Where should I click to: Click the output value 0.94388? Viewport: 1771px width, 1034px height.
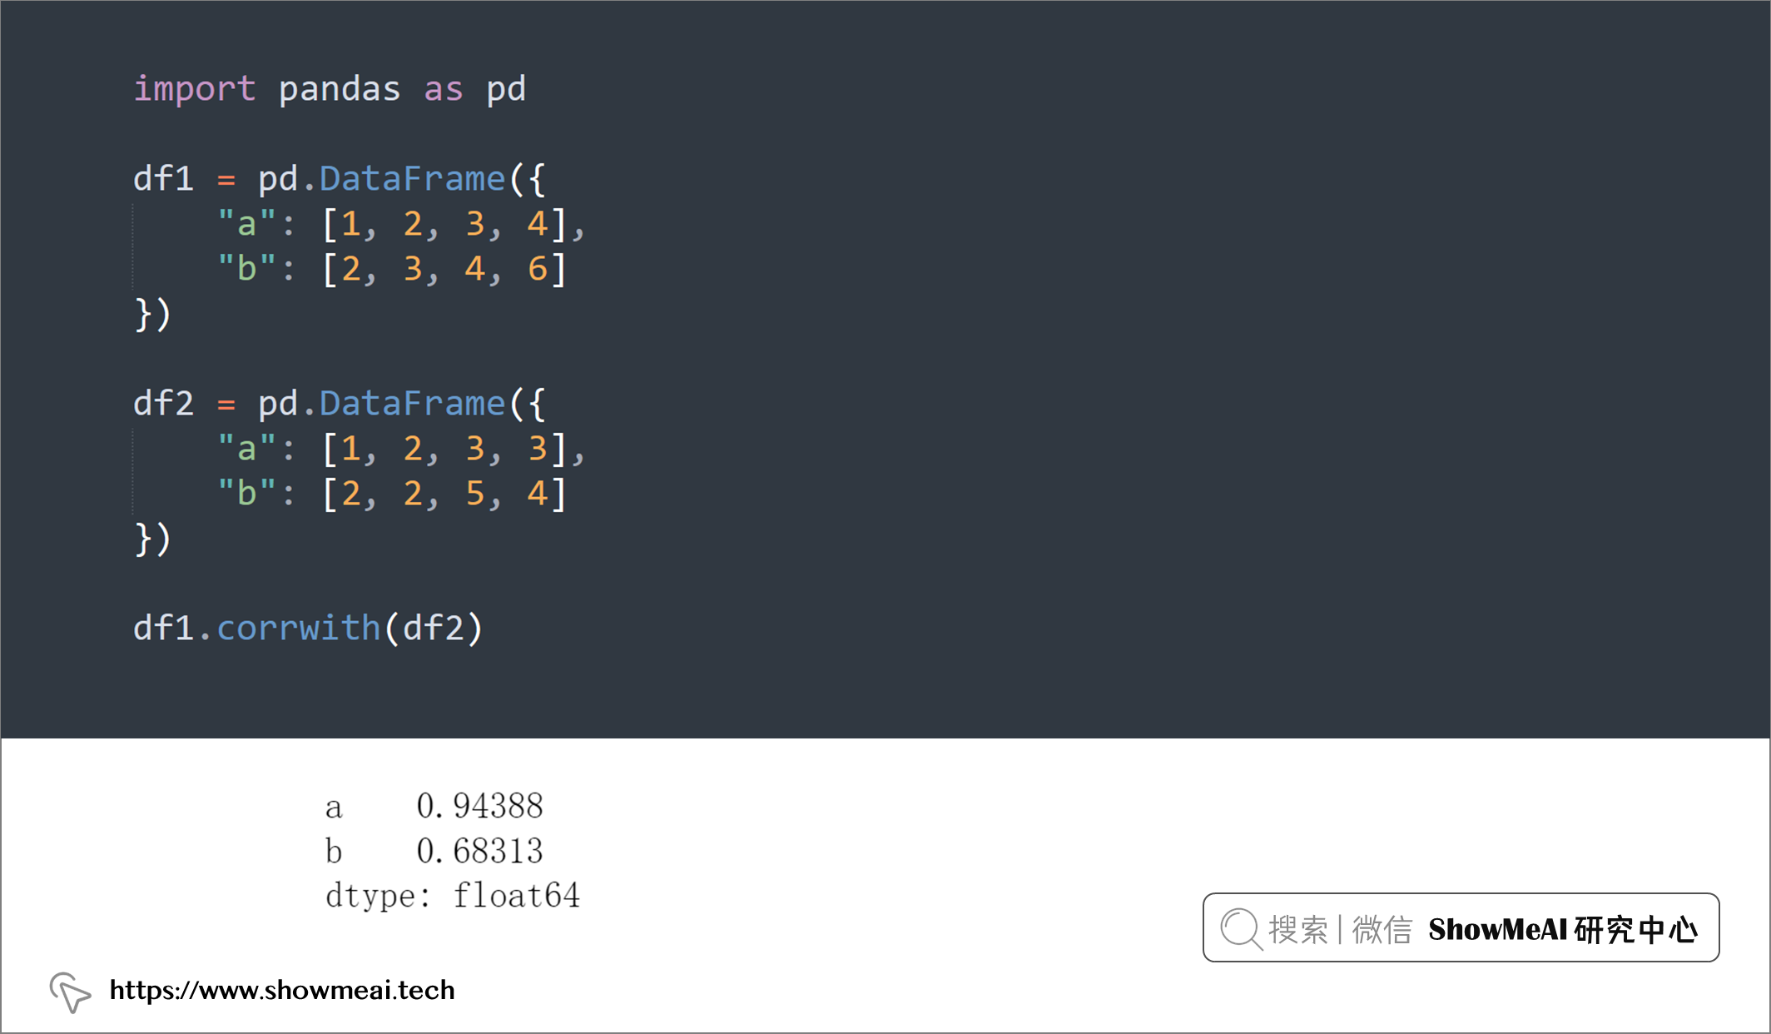click(x=479, y=805)
